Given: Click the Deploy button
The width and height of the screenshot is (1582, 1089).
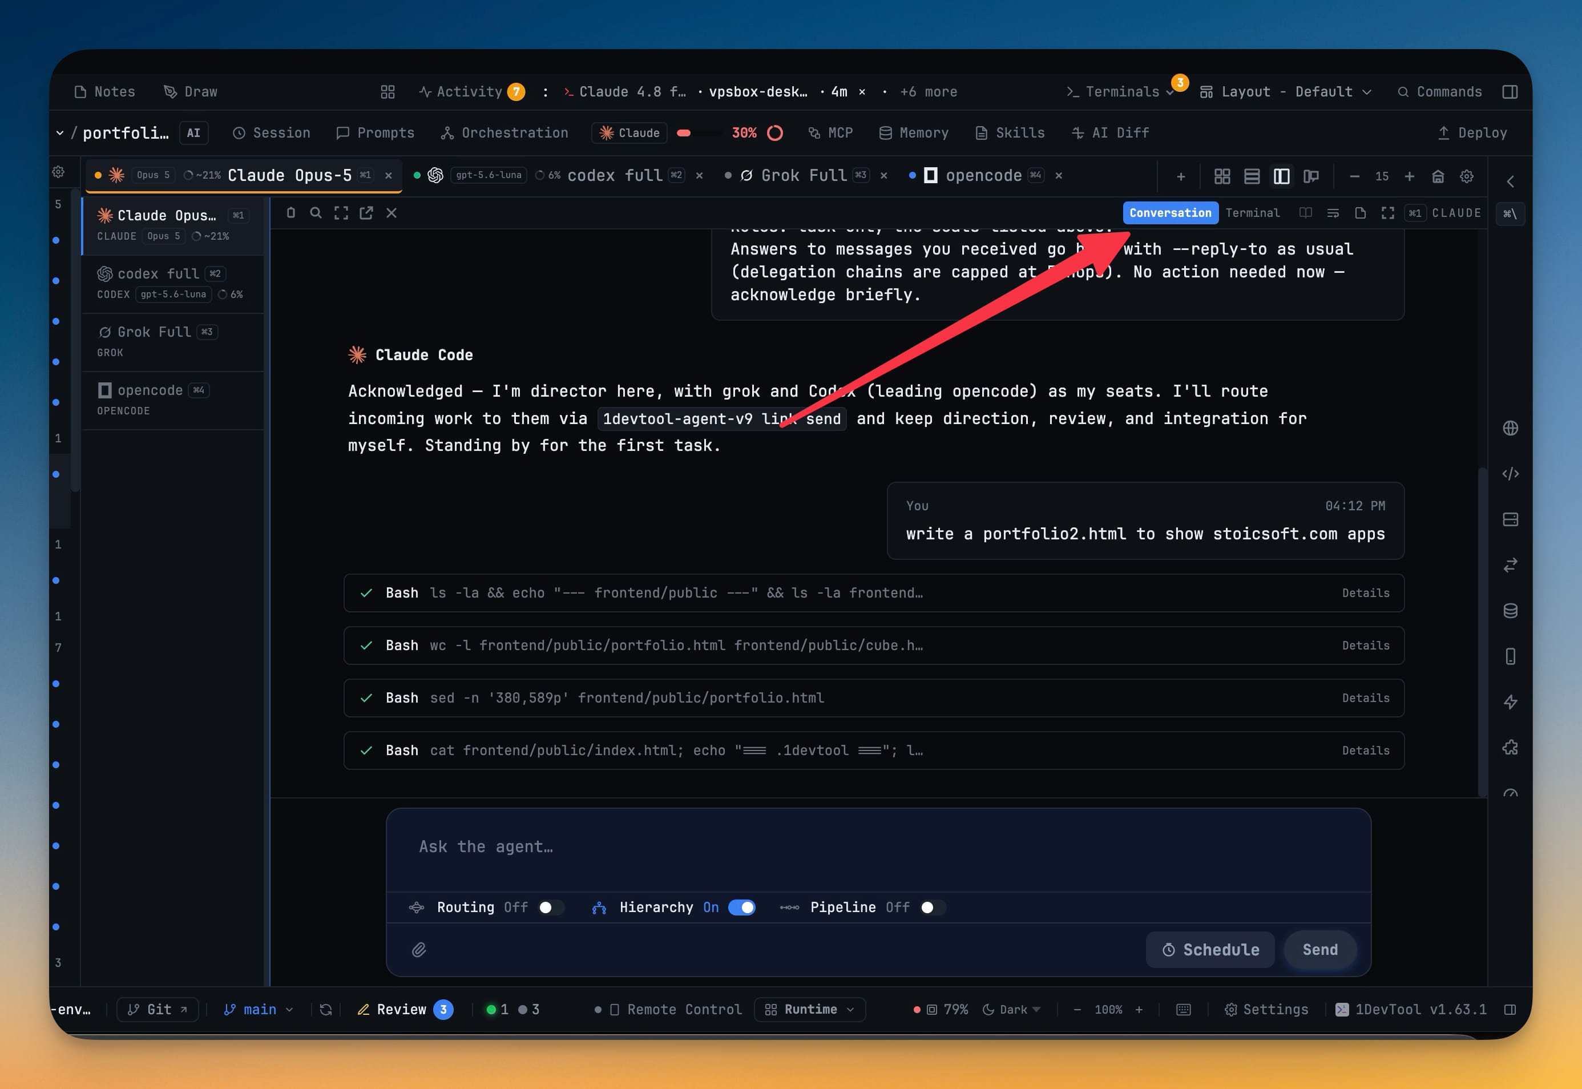Looking at the screenshot, I should click(1472, 132).
